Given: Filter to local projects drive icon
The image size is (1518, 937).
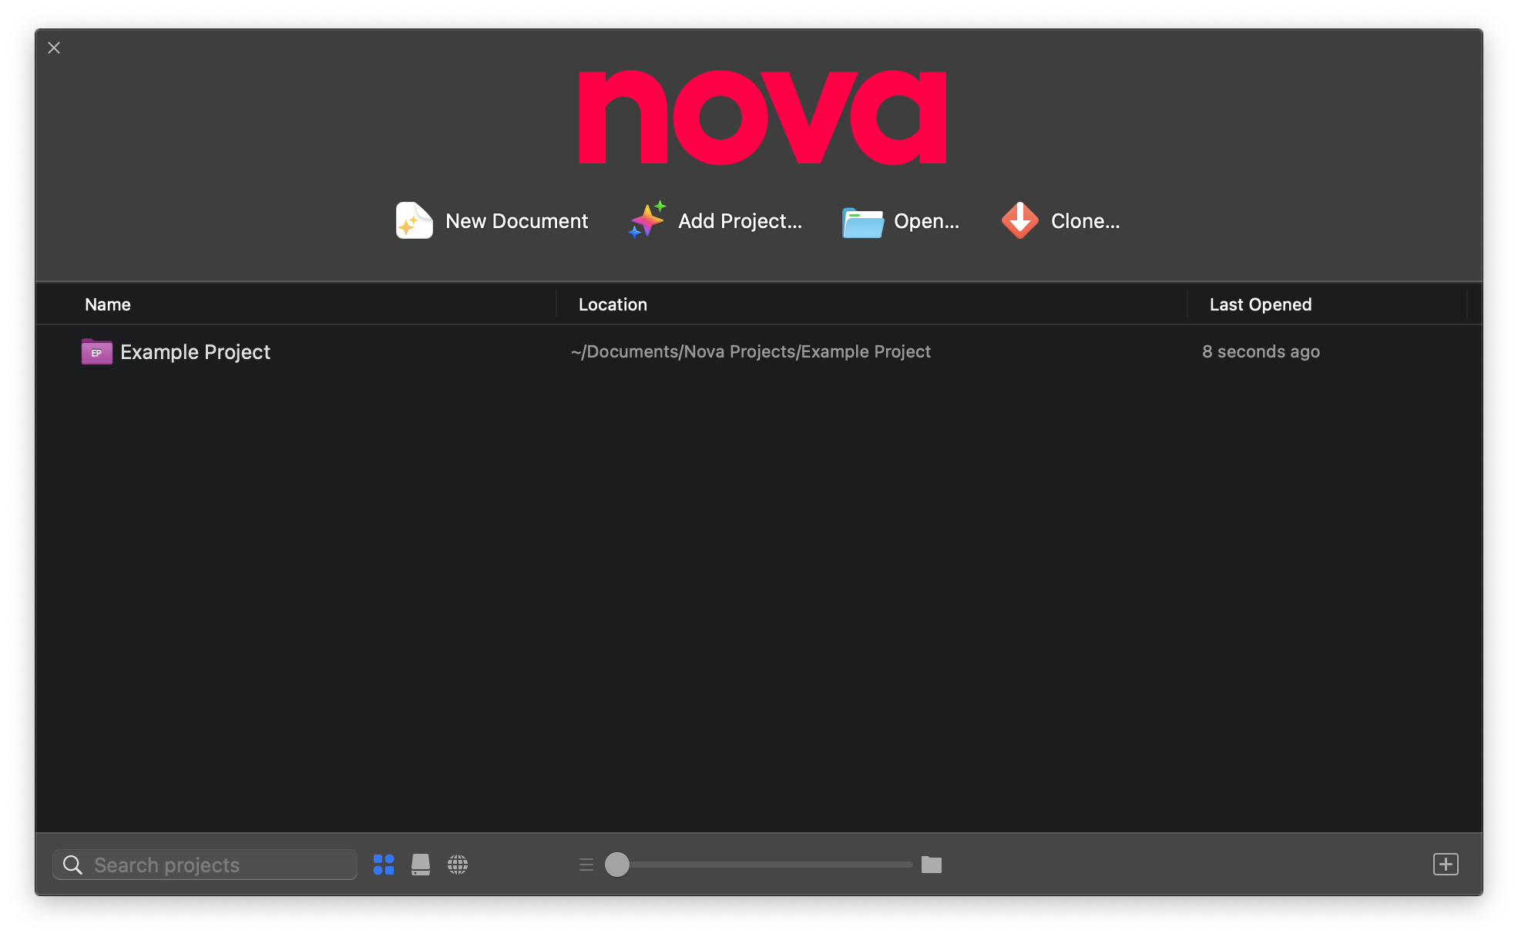Looking at the screenshot, I should 421,865.
